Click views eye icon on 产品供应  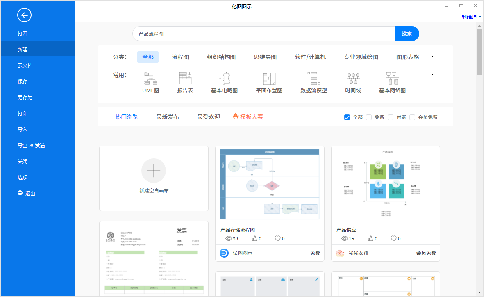pyautogui.click(x=345, y=239)
